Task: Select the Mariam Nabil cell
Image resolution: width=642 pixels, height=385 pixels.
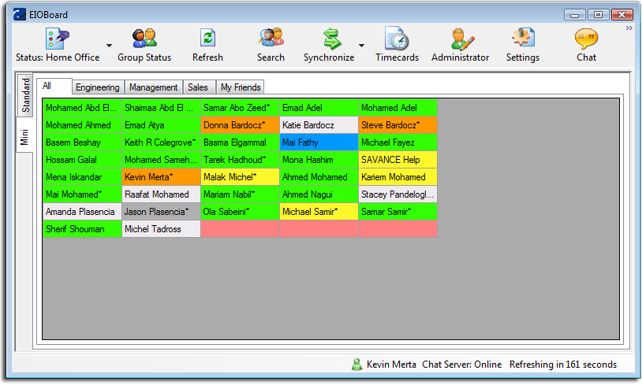Action: tap(240, 194)
